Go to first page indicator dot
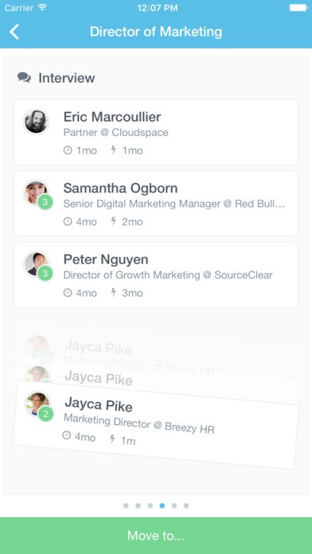Screen dimensions: 312x554 coord(126,505)
